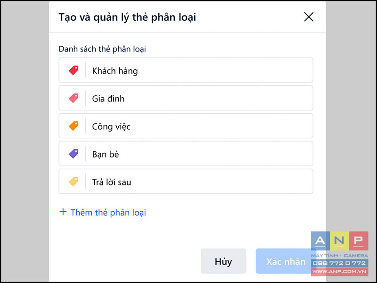Select the Gia đình label name
This screenshot has width=377, height=283.
[108, 99]
